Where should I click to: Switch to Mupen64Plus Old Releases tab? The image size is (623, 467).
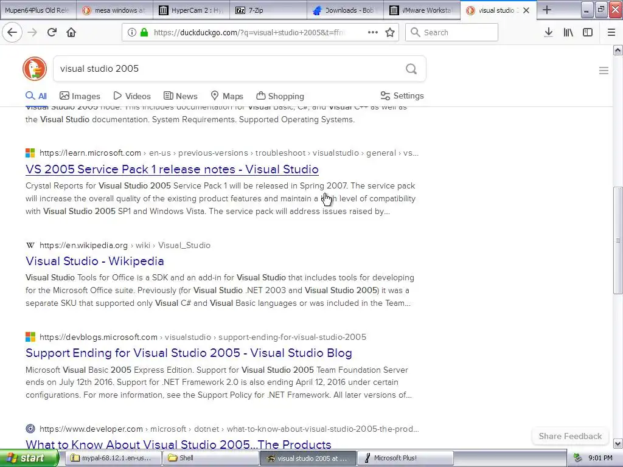(38, 10)
